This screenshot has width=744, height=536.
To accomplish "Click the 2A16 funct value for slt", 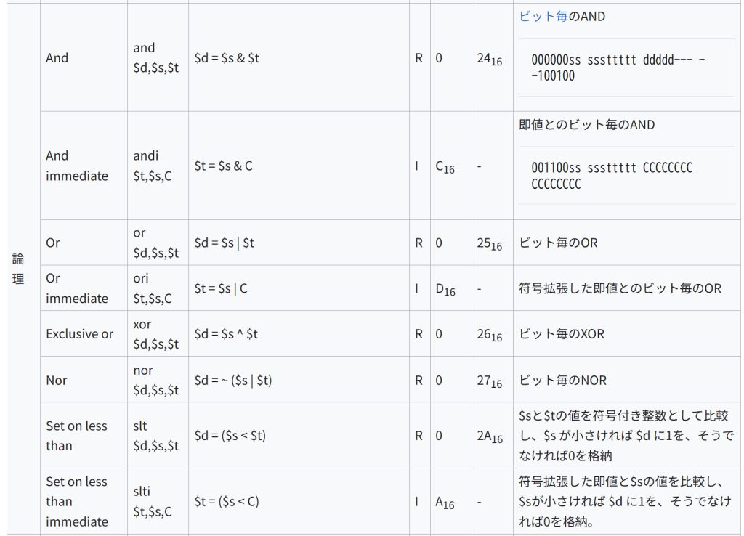I will coord(490,436).
